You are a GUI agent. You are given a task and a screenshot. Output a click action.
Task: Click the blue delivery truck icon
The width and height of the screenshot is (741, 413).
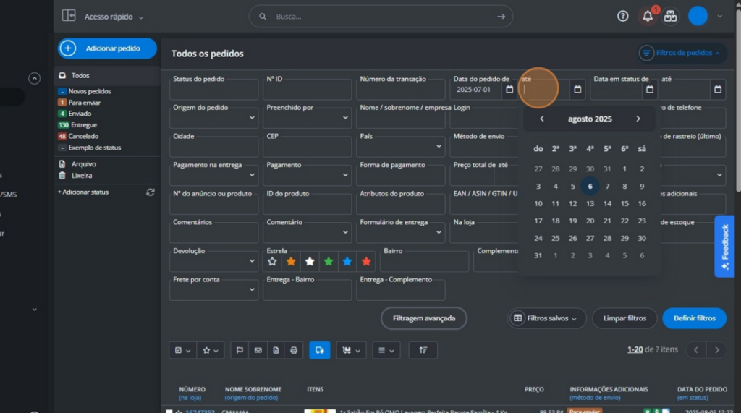319,350
